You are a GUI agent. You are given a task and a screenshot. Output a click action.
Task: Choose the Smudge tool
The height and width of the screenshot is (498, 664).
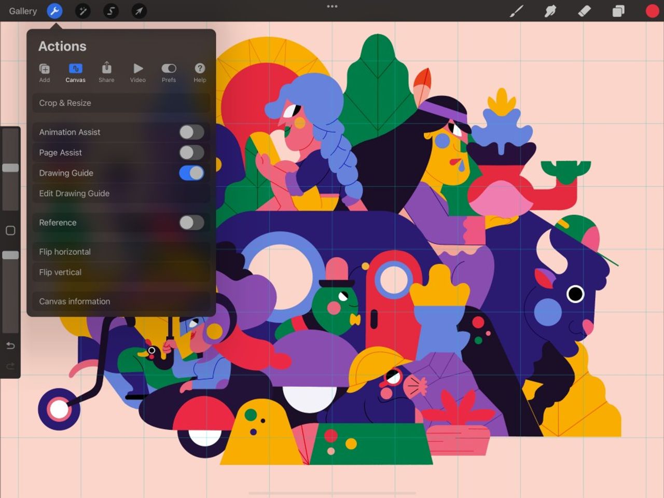click(x=550, y=10)
